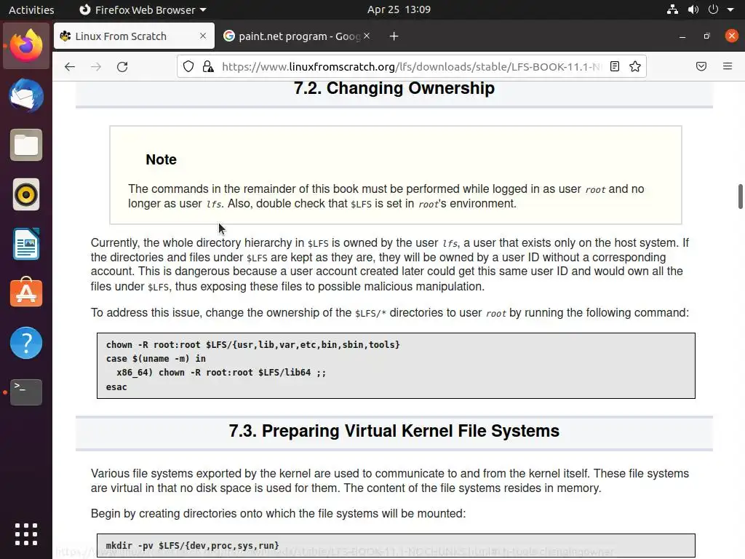The height and width of the screenshot is (559, 745).
Task: Open the Help icon in the dock
Action: [26, 343]
